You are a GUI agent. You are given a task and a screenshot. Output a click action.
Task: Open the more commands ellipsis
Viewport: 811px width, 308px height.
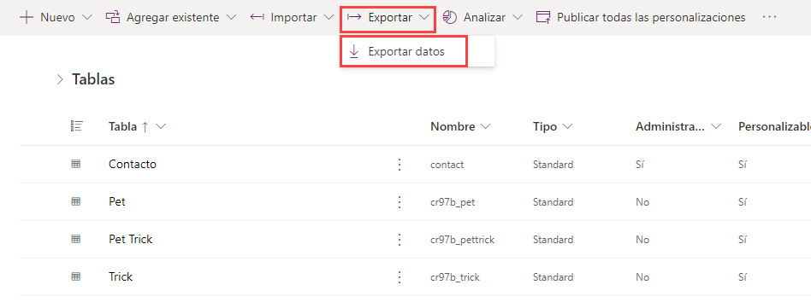pos(770,18)
